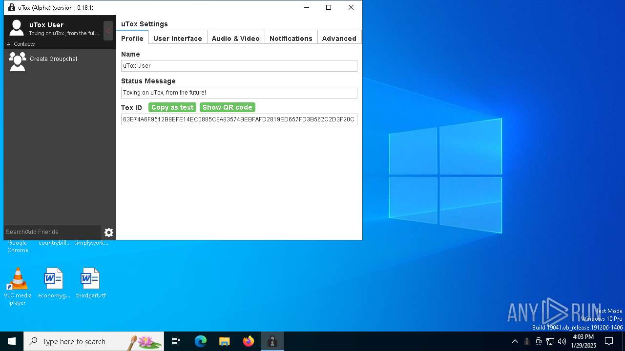The image size is (625, 351).
Task: Click the sidebar status message text
Action: pyautogui.click(x=64, y=34)
